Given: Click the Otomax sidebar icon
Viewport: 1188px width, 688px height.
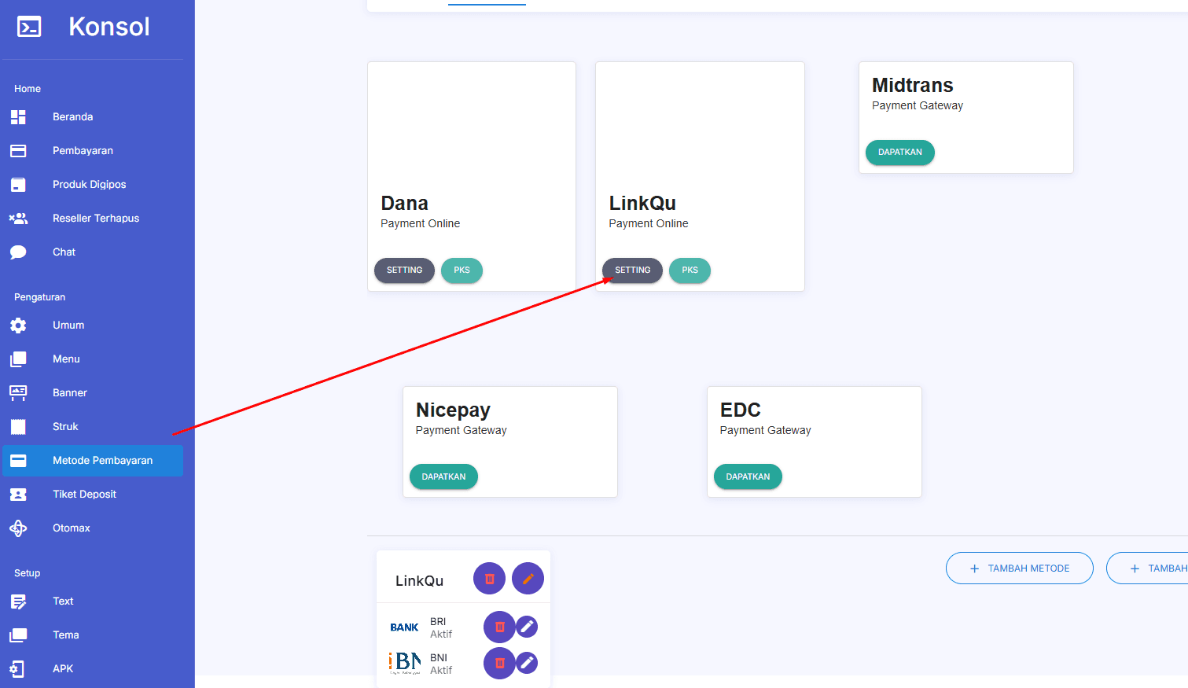Looking at the screenshot, I should (18, 528).
